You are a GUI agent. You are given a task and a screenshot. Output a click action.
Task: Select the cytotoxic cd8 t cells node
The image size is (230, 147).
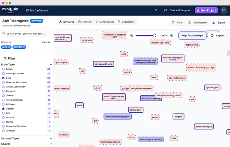click(160, 43)
